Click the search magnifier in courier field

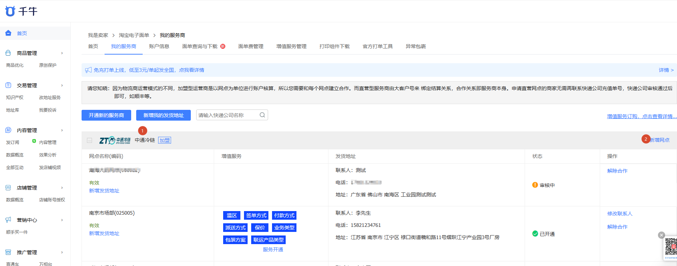(262, 115)
